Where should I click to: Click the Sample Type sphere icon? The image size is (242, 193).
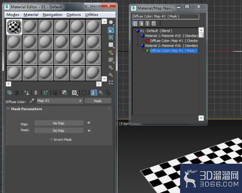click(111, 22)
